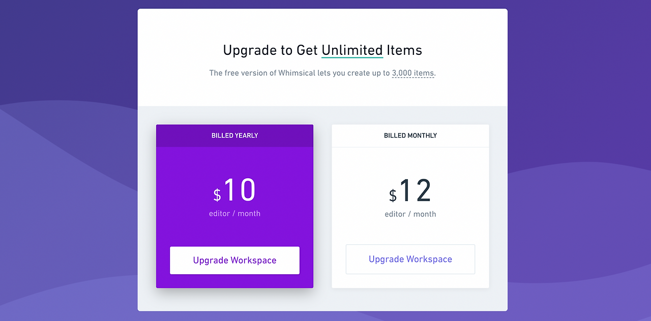Click "editor / month" under the $12 price
The image size is (651, 321).
[410, 214]
